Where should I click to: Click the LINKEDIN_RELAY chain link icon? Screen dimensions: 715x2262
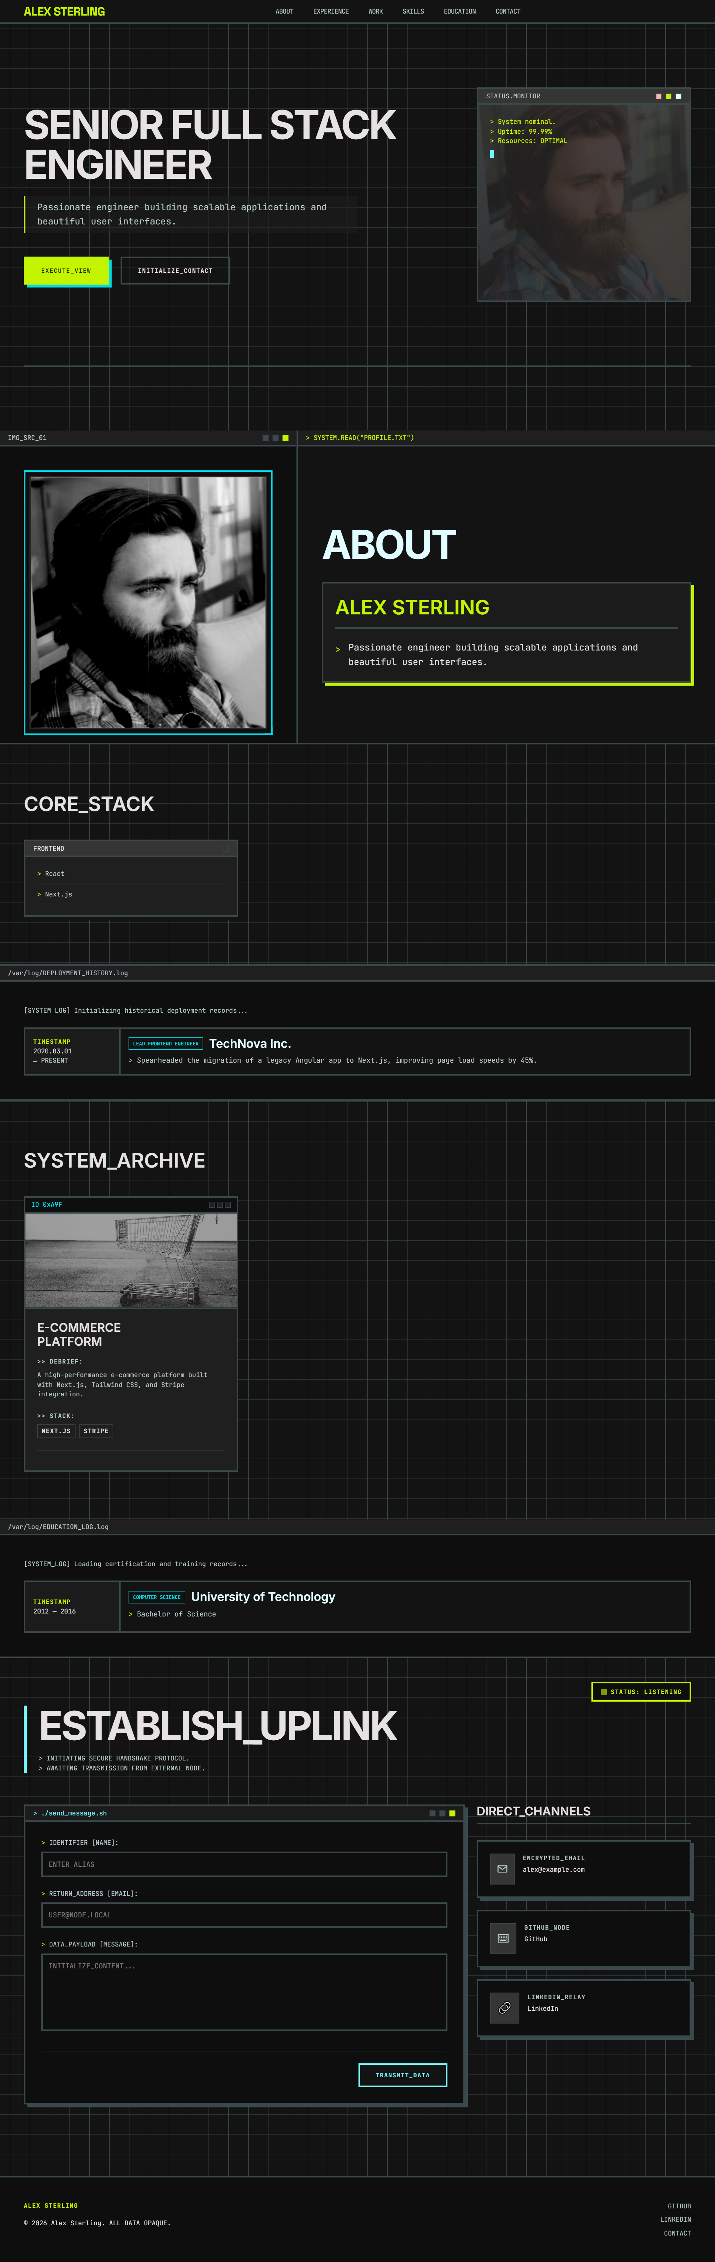[504, 2007]
